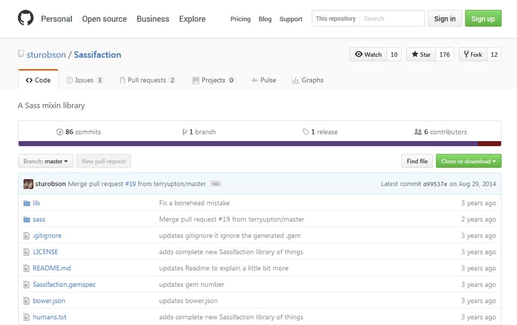Click the file icon next to Sassifaction.gemspec

(27, 284)
